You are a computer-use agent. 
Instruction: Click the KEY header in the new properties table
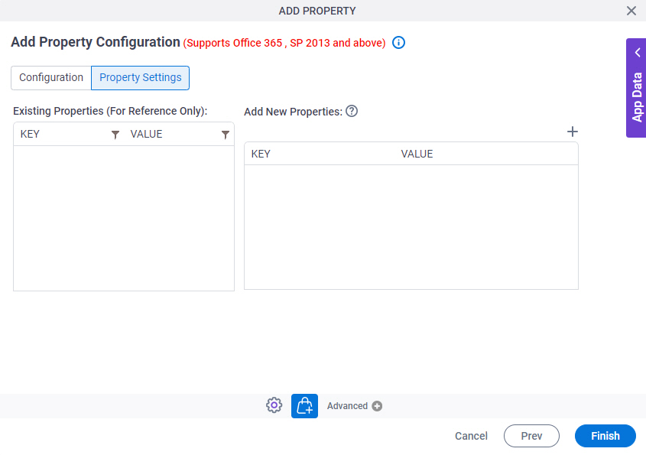261,153
